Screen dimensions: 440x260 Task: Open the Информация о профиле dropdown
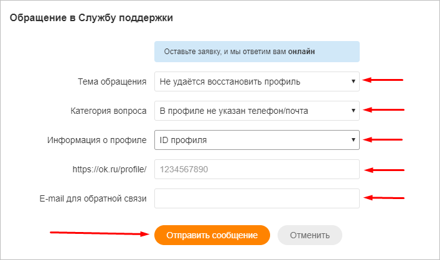click(x=256, y=140)
